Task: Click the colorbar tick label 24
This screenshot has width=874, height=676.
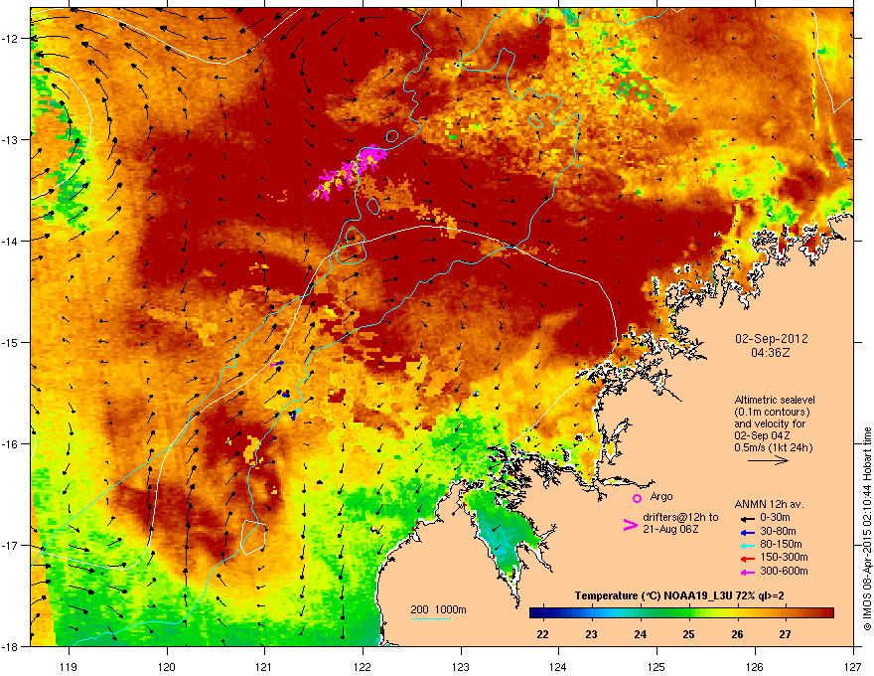Action: 641,634
